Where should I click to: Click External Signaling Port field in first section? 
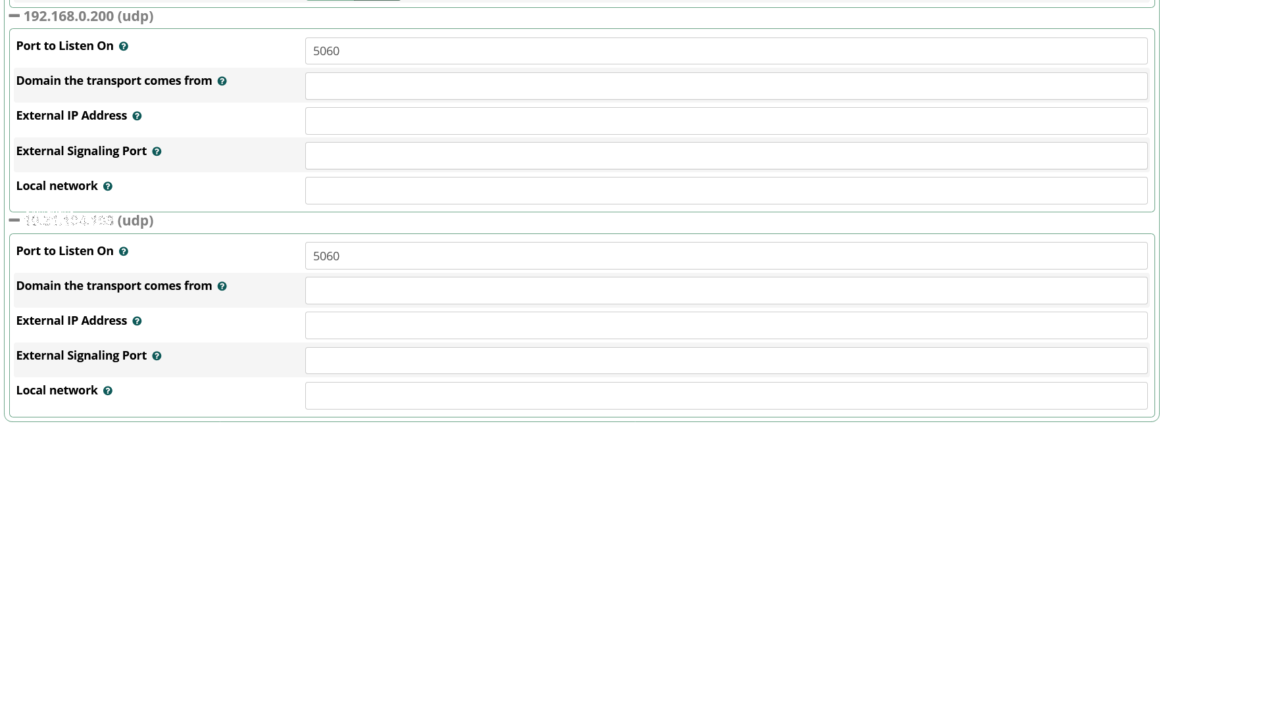click(726, 156)
